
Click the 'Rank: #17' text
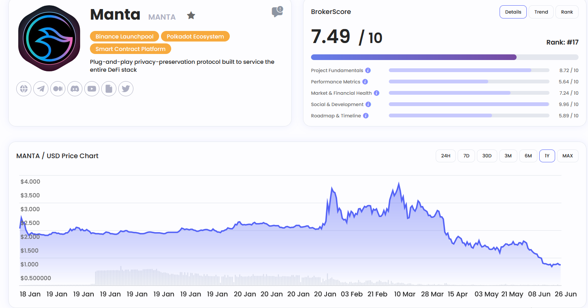click(x=562, y=42)
